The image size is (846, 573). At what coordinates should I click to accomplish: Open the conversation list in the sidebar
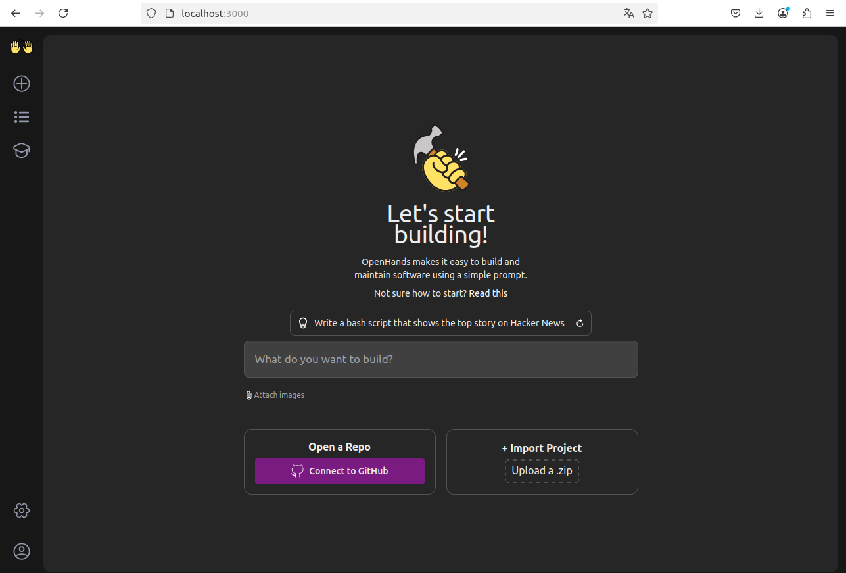(21, 116)
